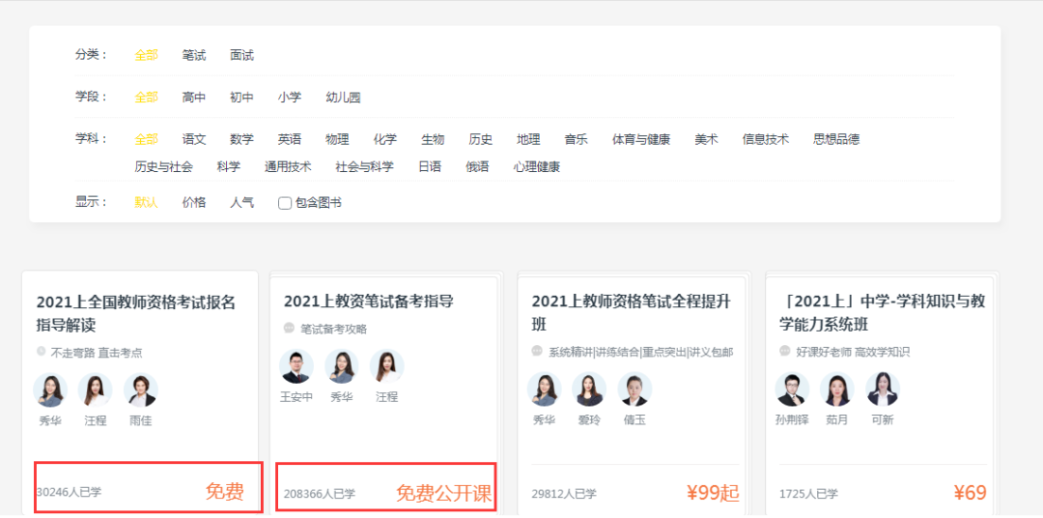Select 笔试 under the 分类 filter
Screen dimensions: 1043x518
coord(193,55)
